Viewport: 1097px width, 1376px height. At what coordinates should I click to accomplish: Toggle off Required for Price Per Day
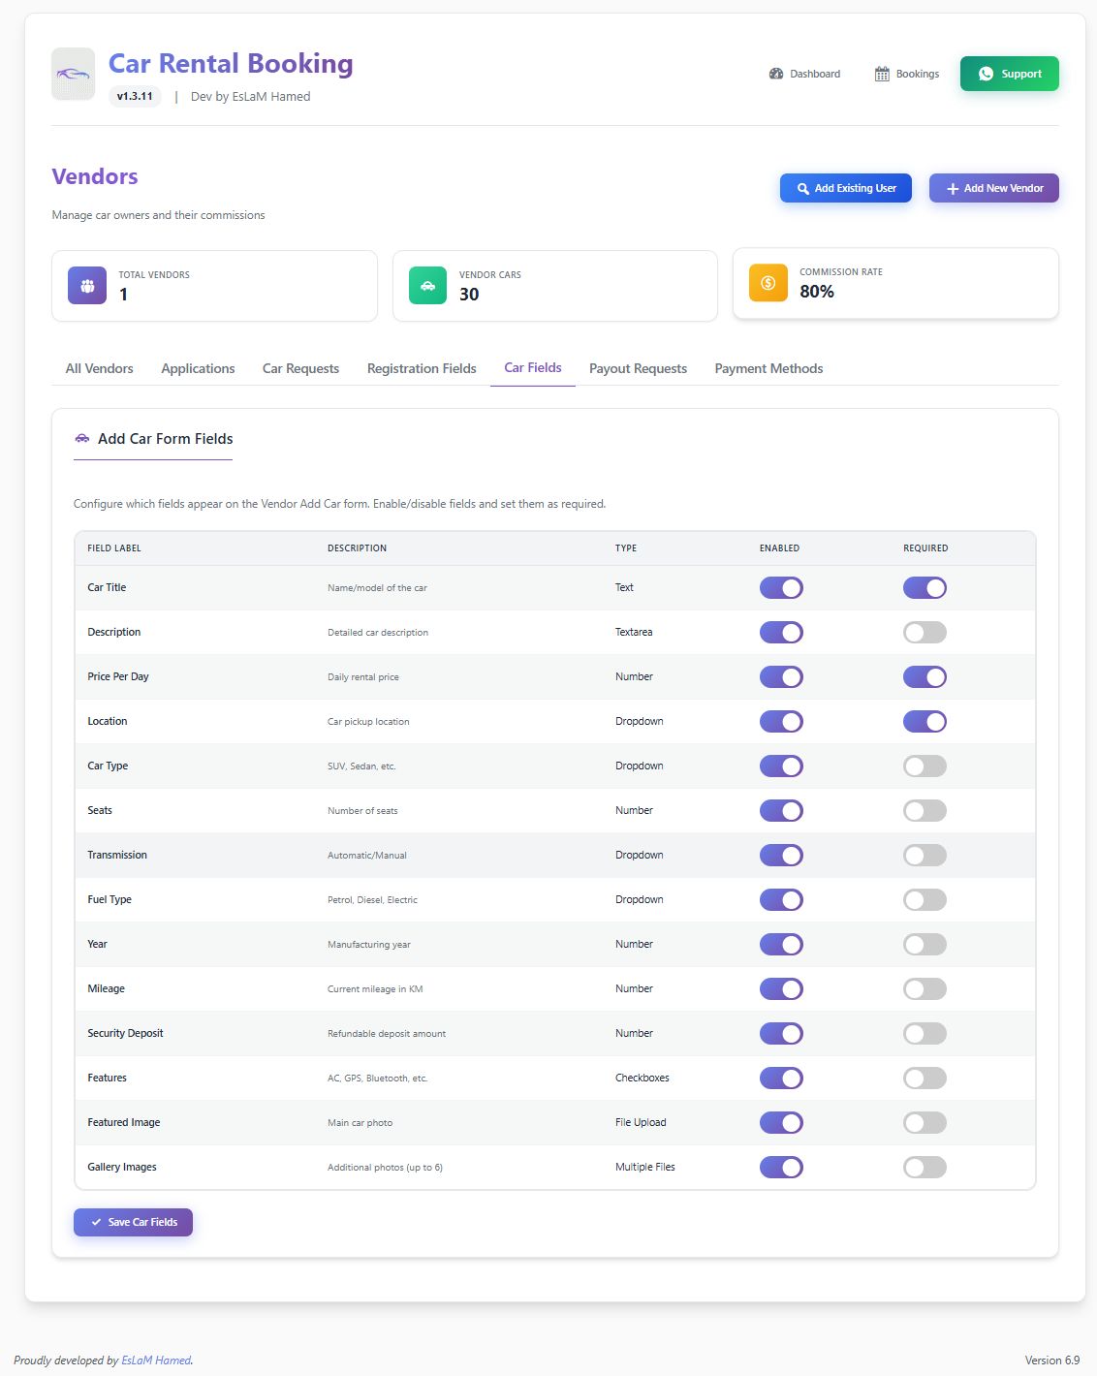pos(925,677)
